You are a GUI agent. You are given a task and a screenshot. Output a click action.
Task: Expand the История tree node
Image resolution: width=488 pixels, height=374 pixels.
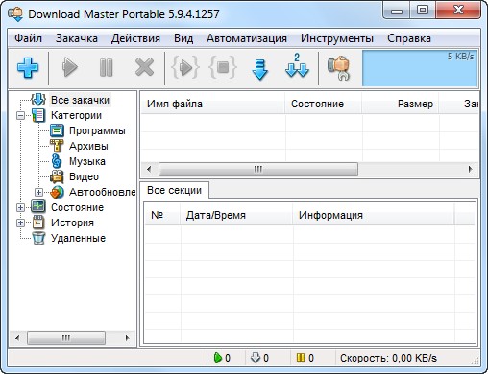tap(20, 222)
